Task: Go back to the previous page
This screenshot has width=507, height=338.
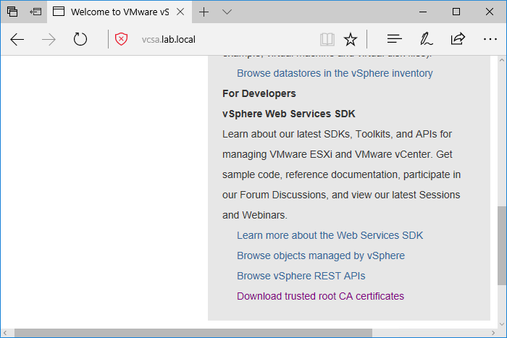Action: click(17, 40)
